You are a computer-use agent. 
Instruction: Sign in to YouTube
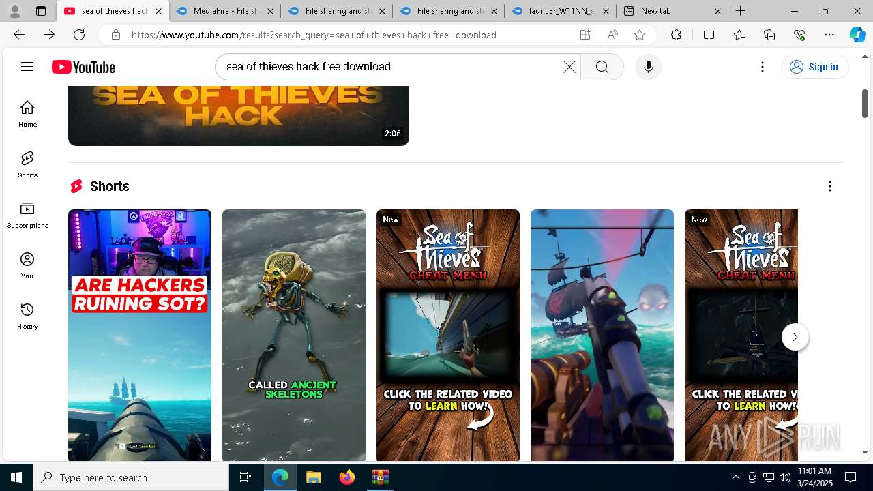tap(814, 66)
